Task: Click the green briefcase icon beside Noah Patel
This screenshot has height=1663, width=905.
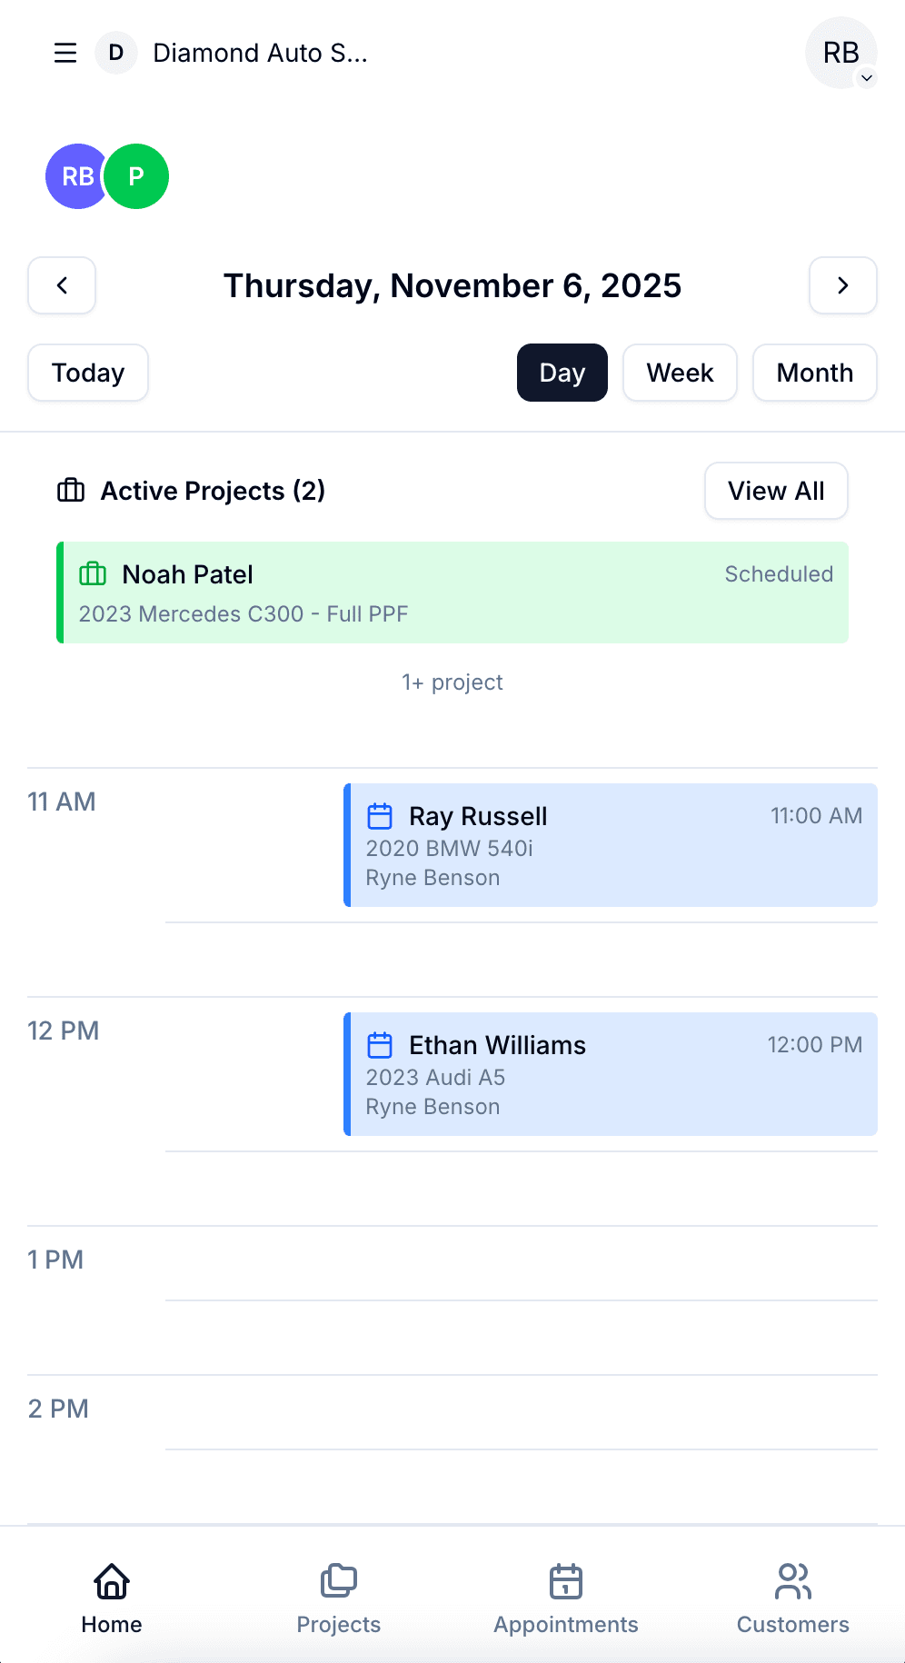Action: pos(93,574)
